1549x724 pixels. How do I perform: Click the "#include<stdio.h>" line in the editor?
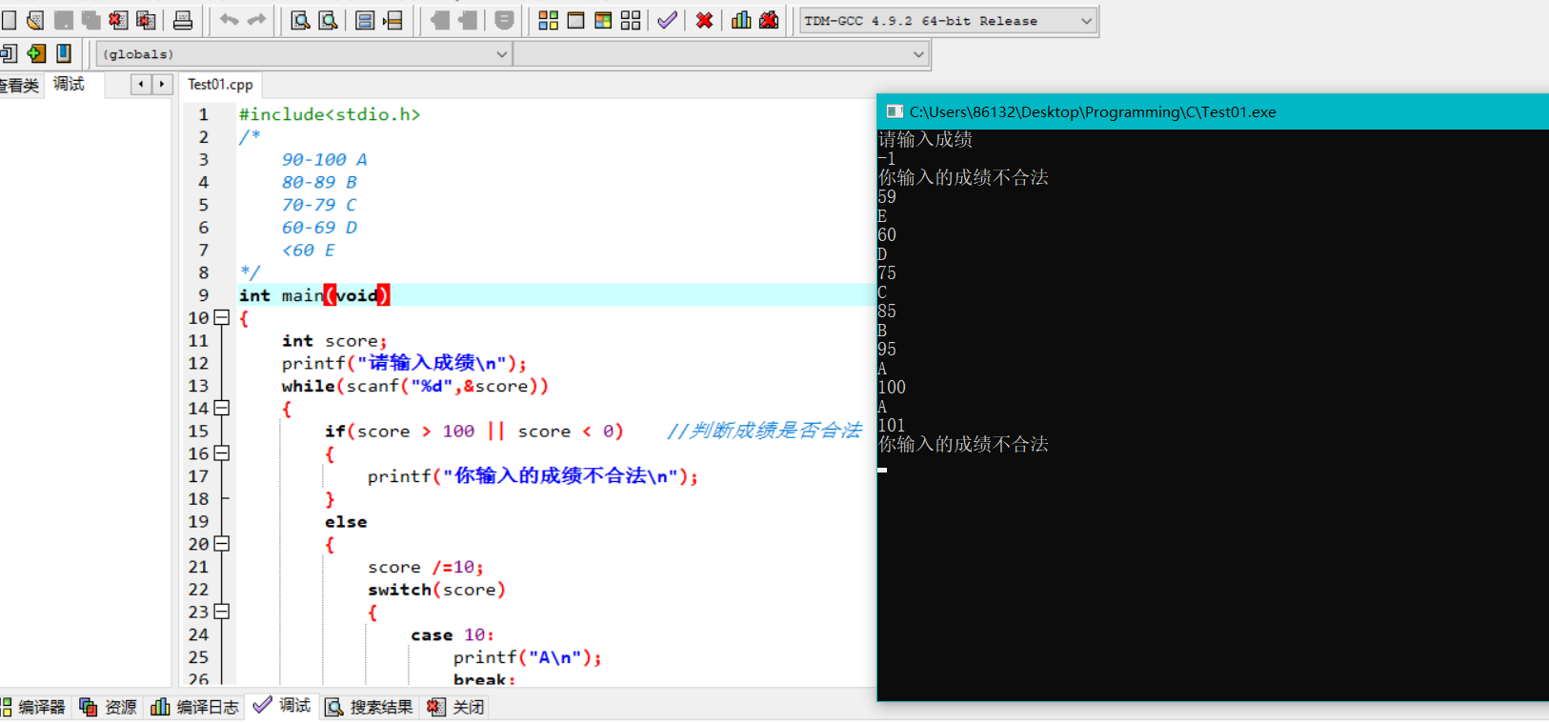pos(330,114)
